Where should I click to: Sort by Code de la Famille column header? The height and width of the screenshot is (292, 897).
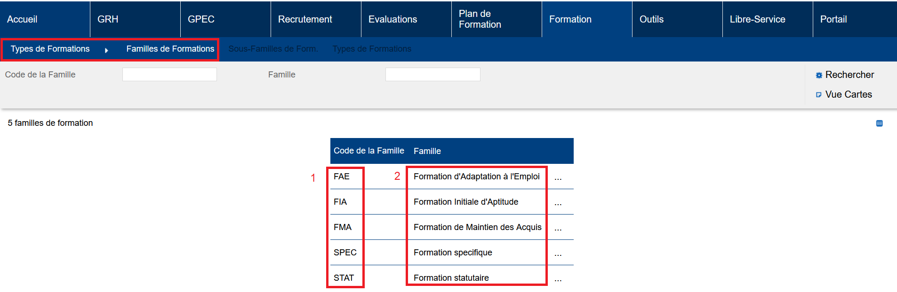(x=368, y=151)
